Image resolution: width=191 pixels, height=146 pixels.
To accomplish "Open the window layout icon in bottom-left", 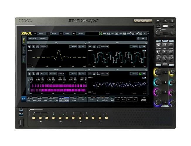I will pyautogui.click(x=24, y=99).
